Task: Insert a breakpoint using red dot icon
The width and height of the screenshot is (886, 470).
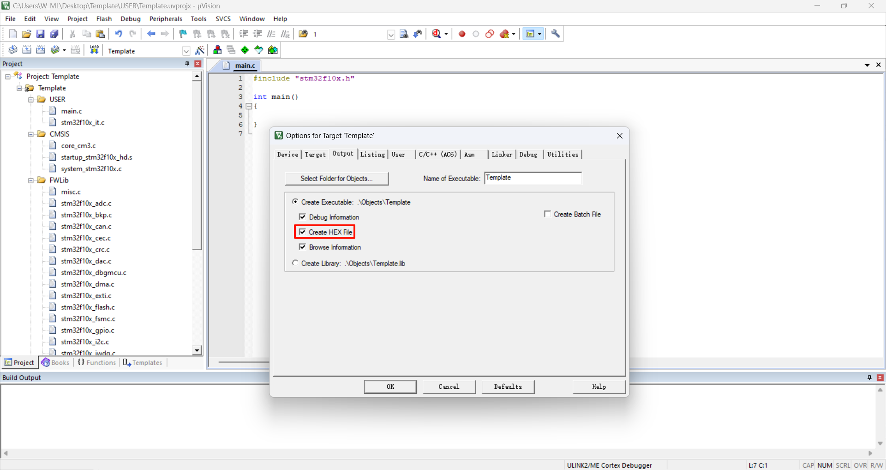Action: [462, 34]
